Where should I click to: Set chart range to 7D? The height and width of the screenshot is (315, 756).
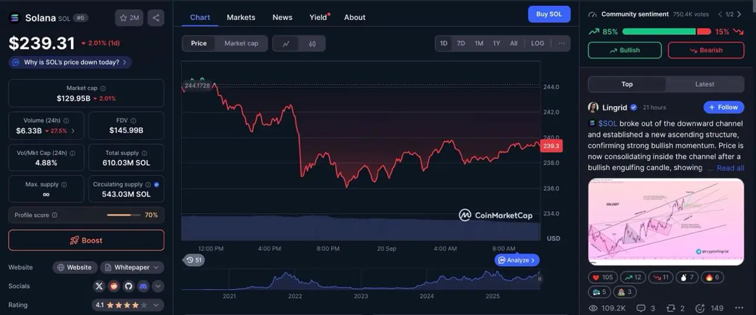pyautogui.click(x=461, y=43)
